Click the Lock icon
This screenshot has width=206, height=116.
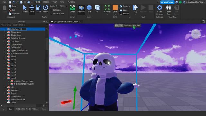coord(121,10)
